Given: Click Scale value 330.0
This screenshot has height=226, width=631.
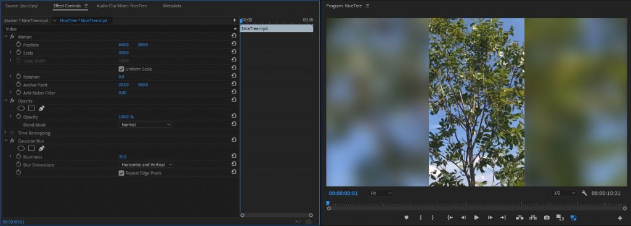Looking at the screenshot, I should (x=123, y=53).
